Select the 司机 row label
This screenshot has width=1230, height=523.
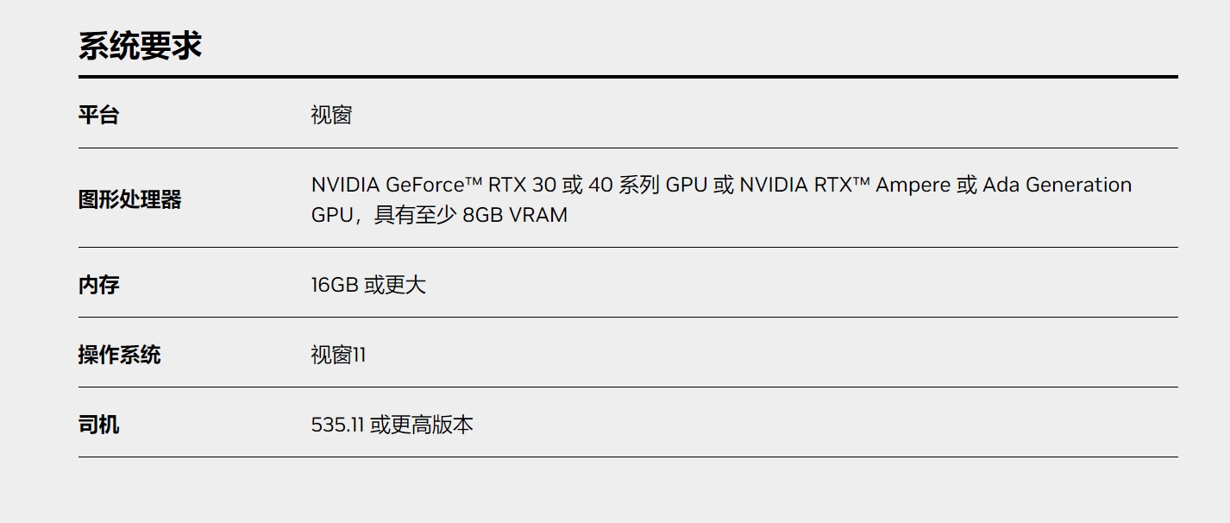pos(98,425)
